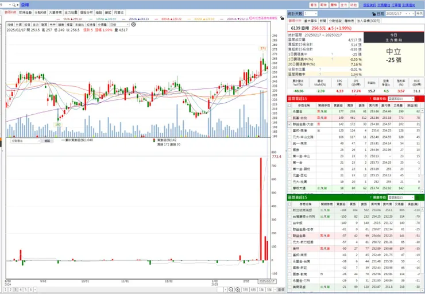The width and height of the screenshot is (425, 294).
Task: Open 關鍵券商 dropdown in buy header
Action: 401,99
